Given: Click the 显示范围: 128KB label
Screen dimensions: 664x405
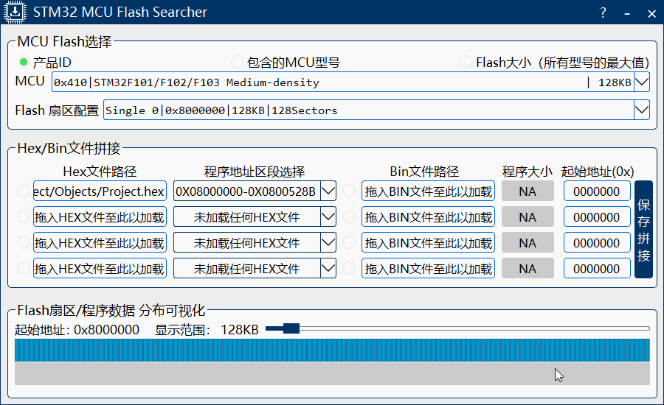Looking at the screenshot, I should point(207,329).
